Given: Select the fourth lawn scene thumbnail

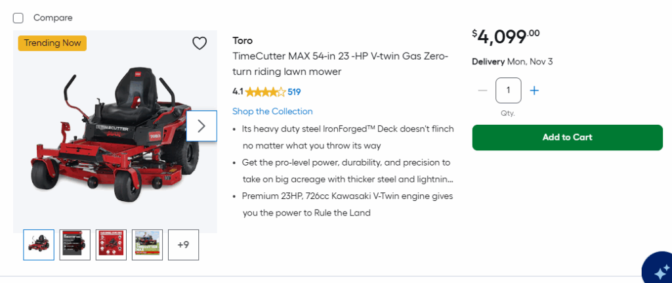Looking at the screenshot, I should coord(147,244).
